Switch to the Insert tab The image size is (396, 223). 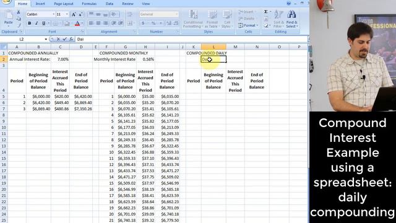(x=40, y=4)
